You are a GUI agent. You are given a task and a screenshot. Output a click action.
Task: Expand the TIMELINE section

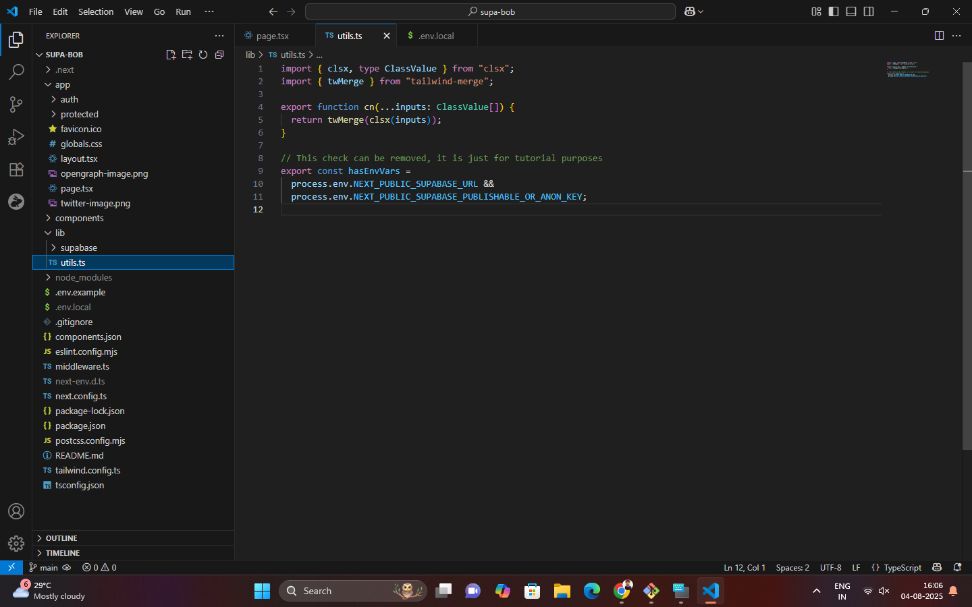pyautogui.click(x=133, y=553)
